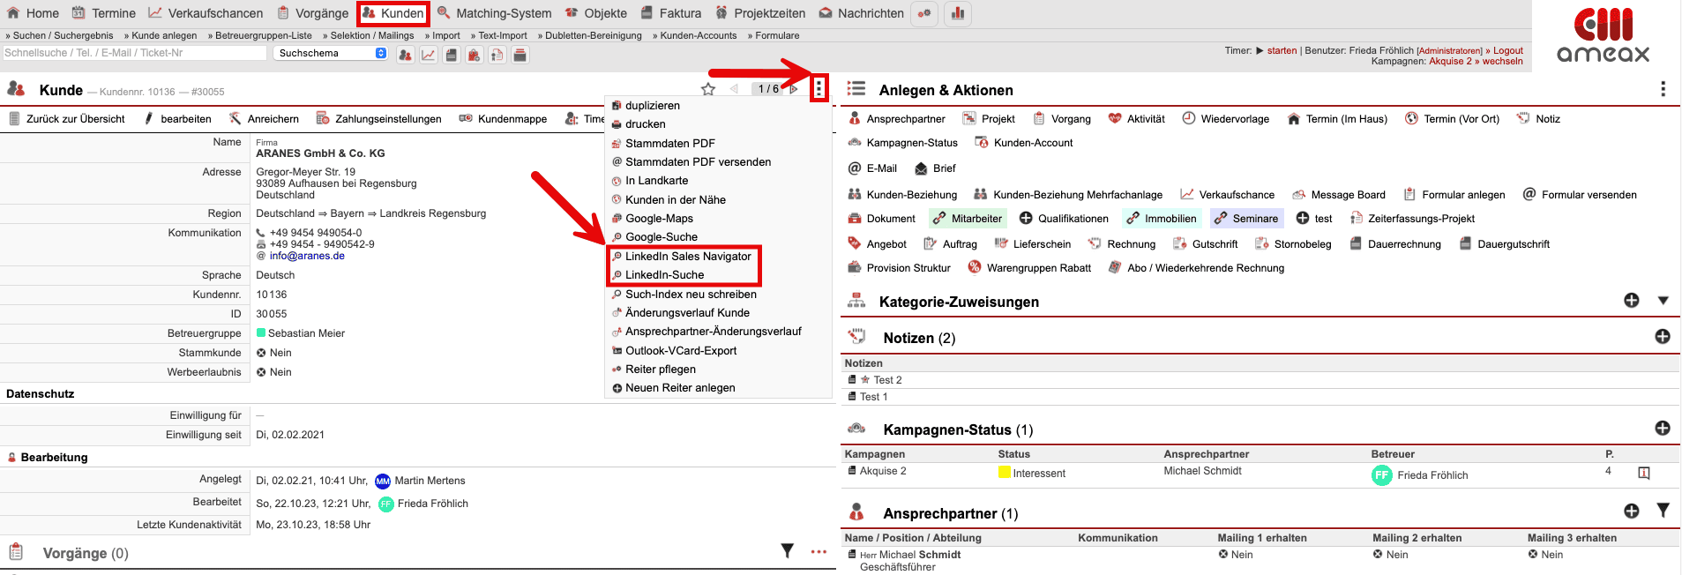Open the Kunden tab in navigation
This screenshot has height=575, width=1682.
click(393, 13)
